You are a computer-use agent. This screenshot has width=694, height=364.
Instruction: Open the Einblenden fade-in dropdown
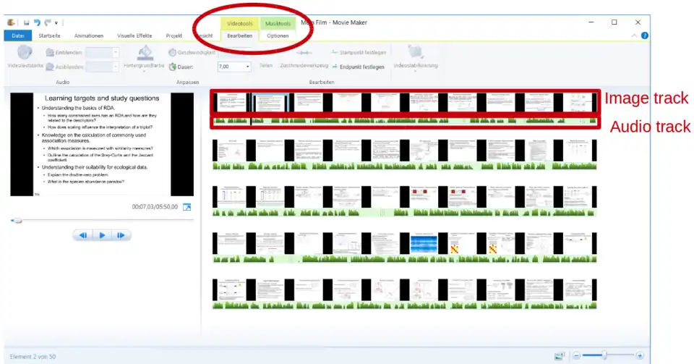click(x=116, y=52)
